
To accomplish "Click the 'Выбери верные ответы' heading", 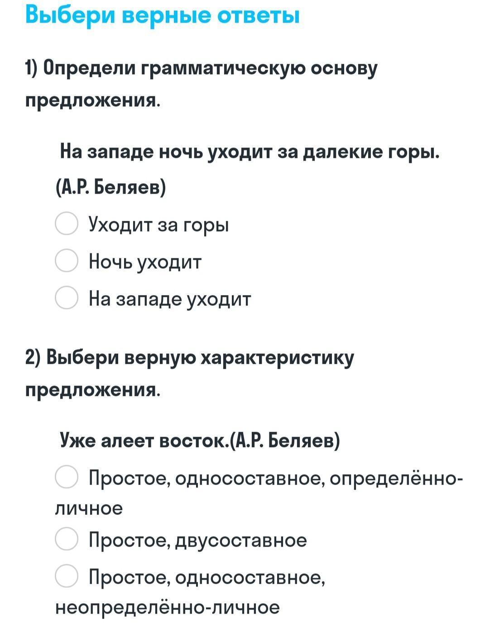I will [x=162, y=14].
